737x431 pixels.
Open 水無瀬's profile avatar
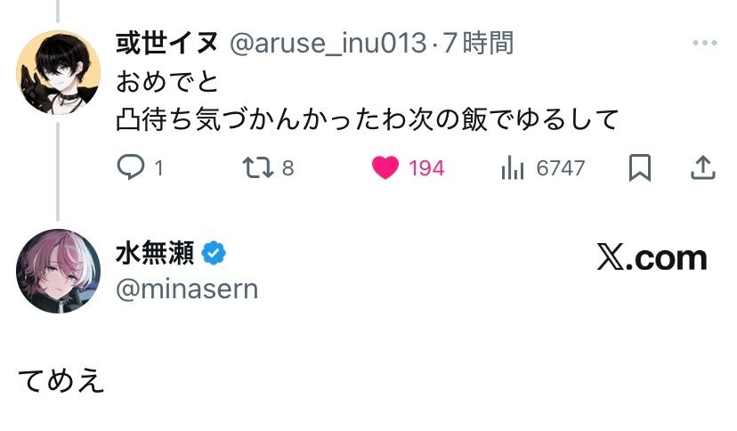pos(59,272)
